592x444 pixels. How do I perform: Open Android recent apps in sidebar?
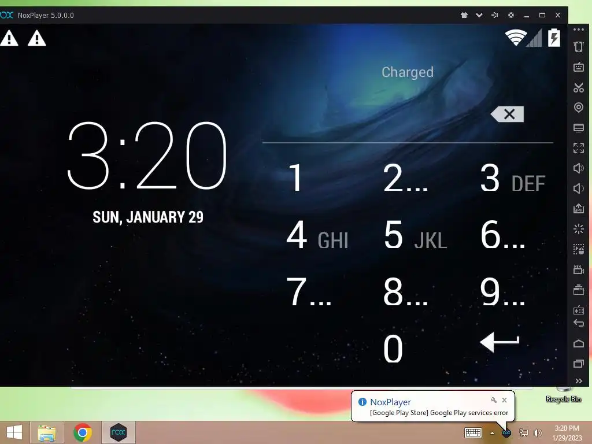pos(578,364)
